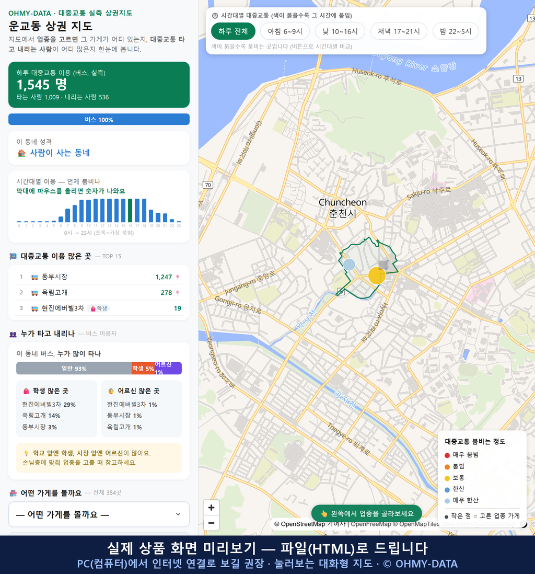Click the lightbulb icon in the yellow tip box
Image resolution: width=535 pixels, height=574 pixels.
click(26, 453)
